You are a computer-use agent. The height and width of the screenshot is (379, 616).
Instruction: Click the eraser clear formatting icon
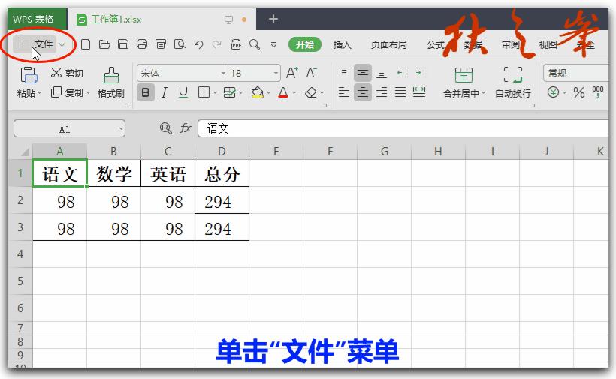[311, 92]
